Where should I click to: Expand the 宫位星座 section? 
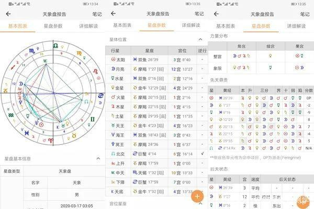pyautogui.click(x=200, y=204)
